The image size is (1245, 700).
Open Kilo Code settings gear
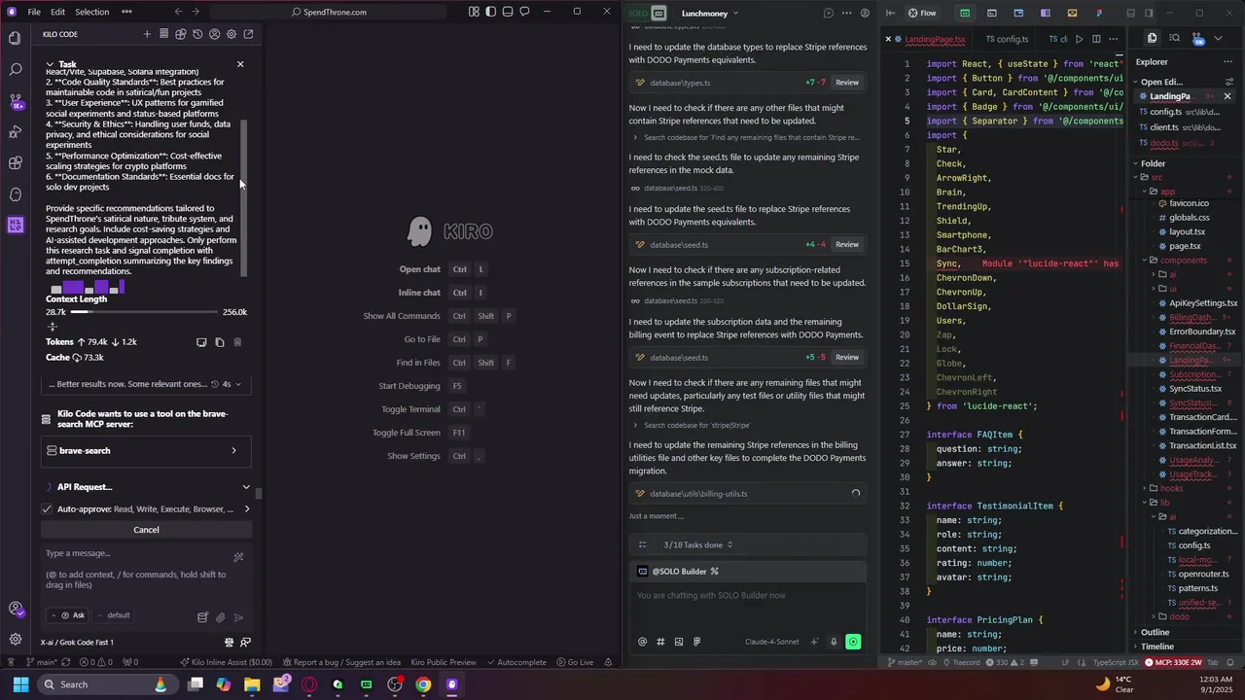(231, 34)
